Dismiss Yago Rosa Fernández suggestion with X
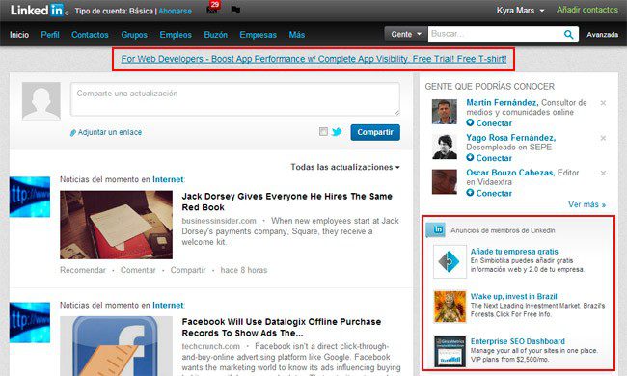The width and height of the screenshot is (627, 376). pyautogui.click(x=603, y=138)
